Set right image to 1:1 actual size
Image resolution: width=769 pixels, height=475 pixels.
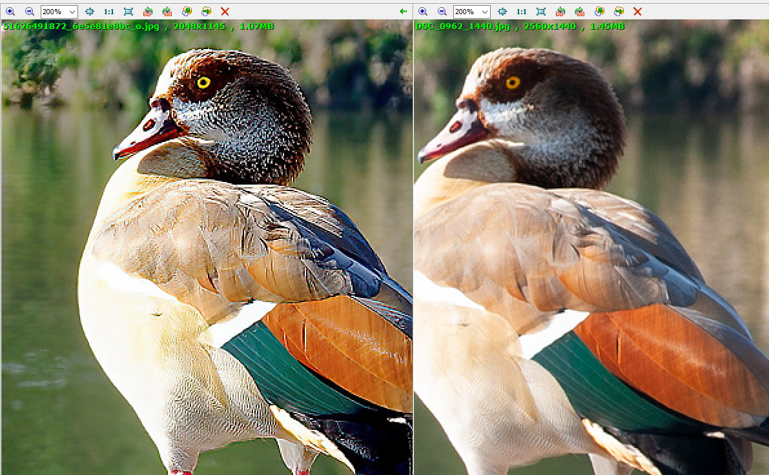click(522, 12)
